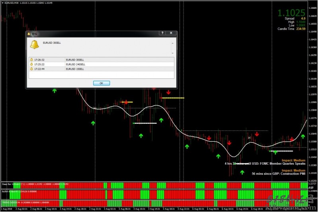Click the 1.16100 level on price scale
318x212 pixels.
[x=313, y=79]
